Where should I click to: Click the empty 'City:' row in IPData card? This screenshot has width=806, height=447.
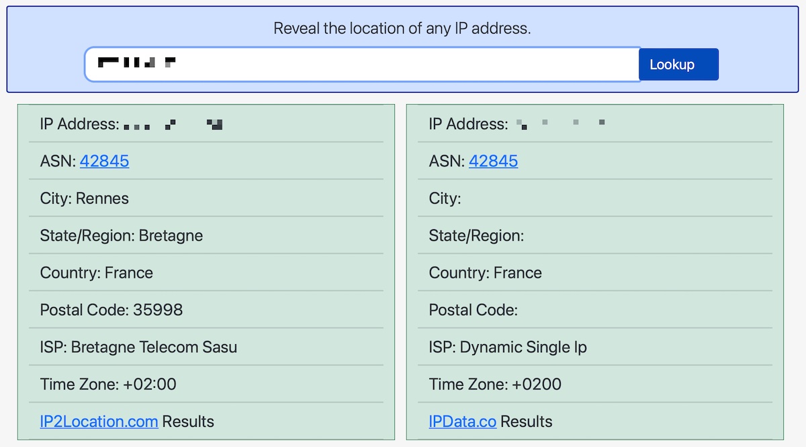click(x=595, y=198)
